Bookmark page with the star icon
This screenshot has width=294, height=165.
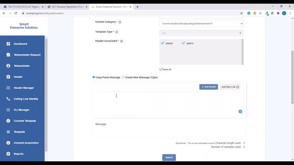pyautogui.click(x=241, y=13)
